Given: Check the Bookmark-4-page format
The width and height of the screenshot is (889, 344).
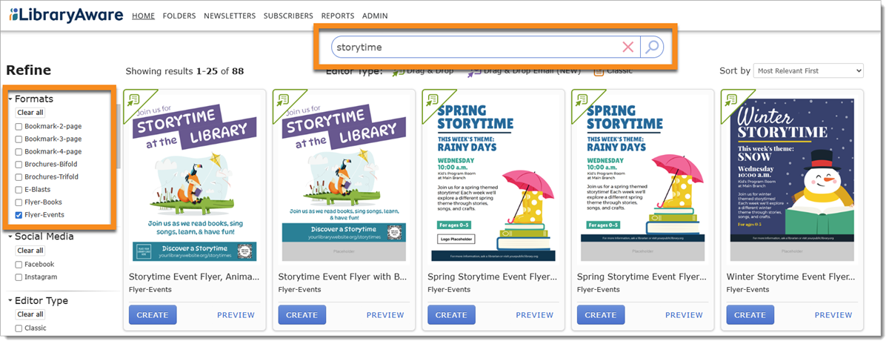Looking at the screenshot, I should click(19, 151).
